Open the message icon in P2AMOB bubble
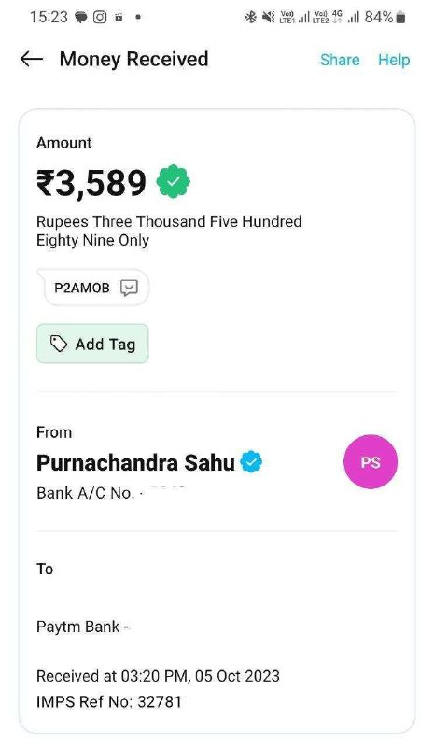The image size is (434, 747). point(129,288)
